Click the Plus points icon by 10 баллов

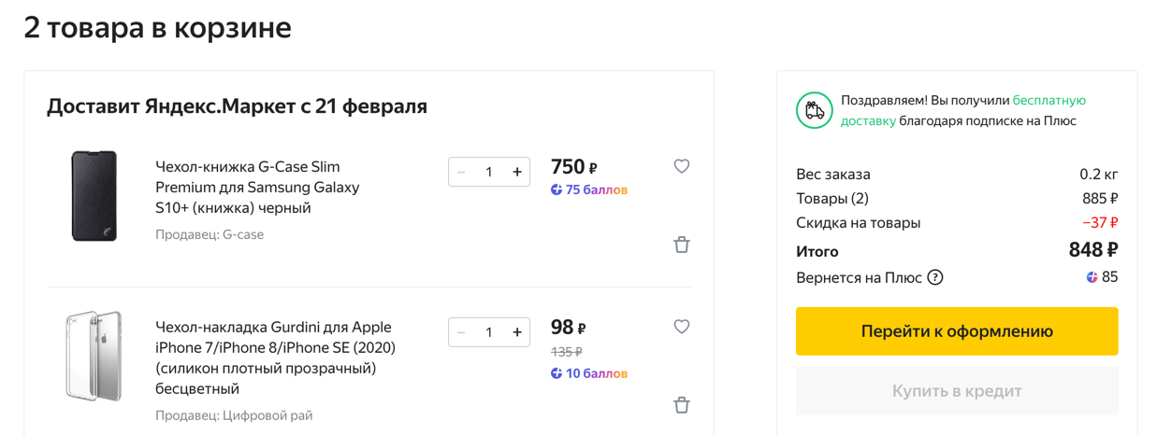(x=557, y=373)
